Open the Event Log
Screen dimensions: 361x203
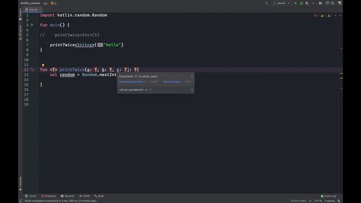point(328,196)
